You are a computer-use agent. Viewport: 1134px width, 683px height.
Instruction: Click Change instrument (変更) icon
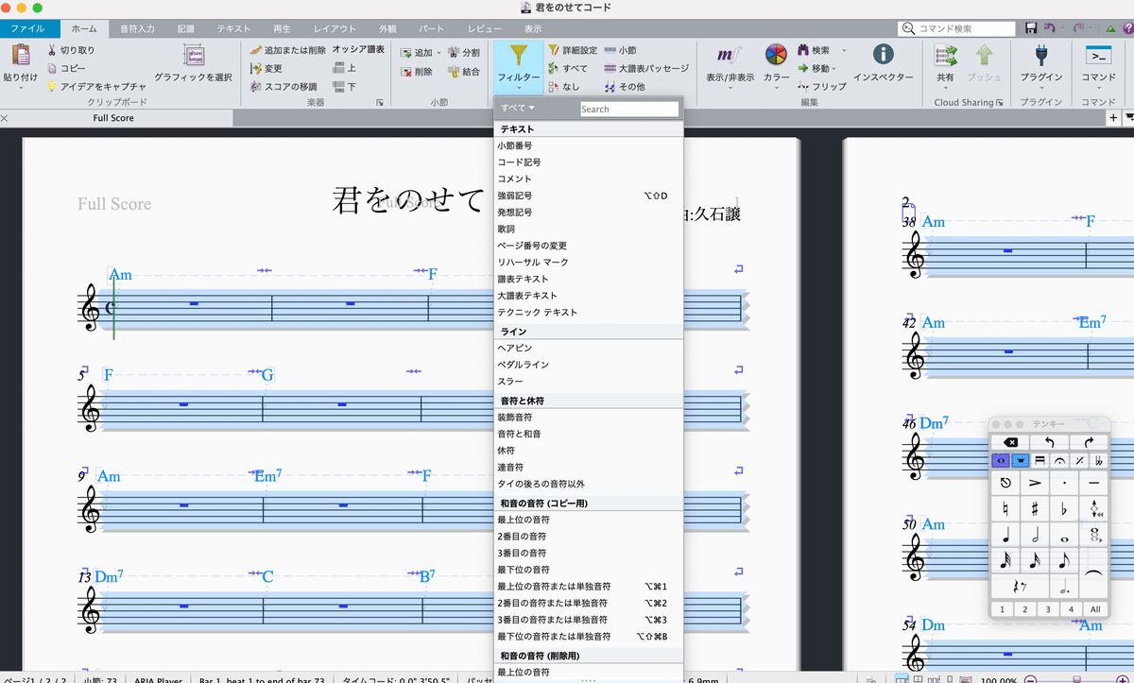click(x=255, y=68)
